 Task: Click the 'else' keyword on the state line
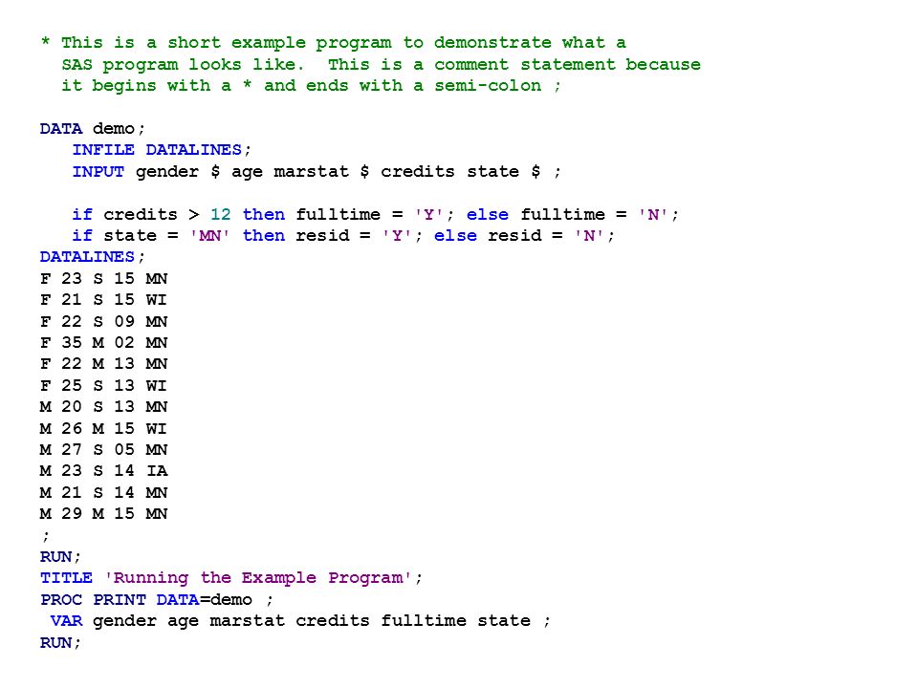pyautogui.click(x=455, y=235)
